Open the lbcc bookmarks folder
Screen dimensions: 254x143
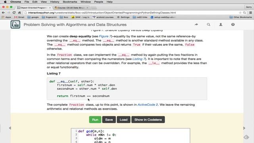click(64, 17)
